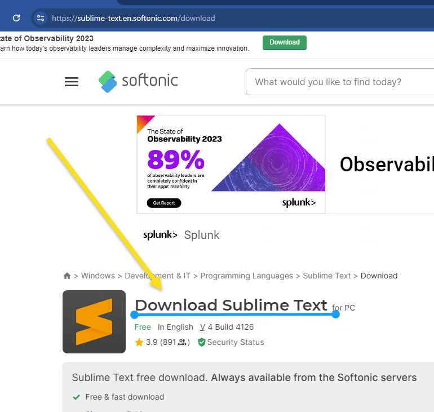
Task: Open the Sublime Text breadcrumb link
Action: pyautogui.click(x=326, y=276)
